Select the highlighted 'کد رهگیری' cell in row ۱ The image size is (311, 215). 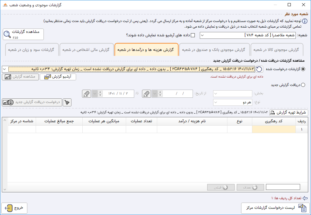(x=274, y=129)
